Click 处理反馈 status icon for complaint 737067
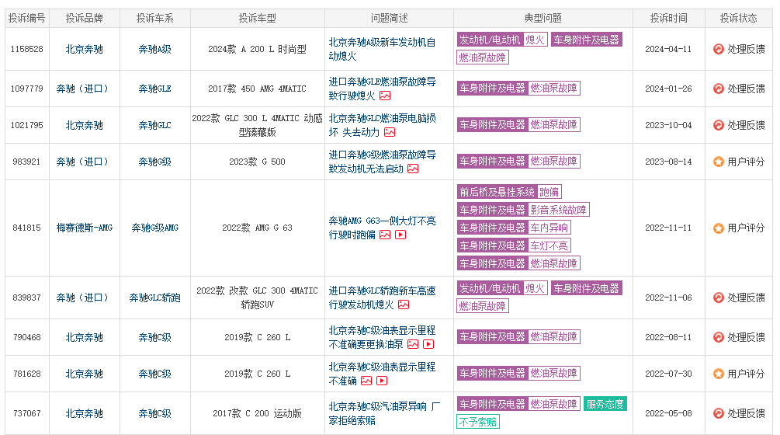Image resolution: width=780 pixels, height=435 pixels. coord(719,413)
